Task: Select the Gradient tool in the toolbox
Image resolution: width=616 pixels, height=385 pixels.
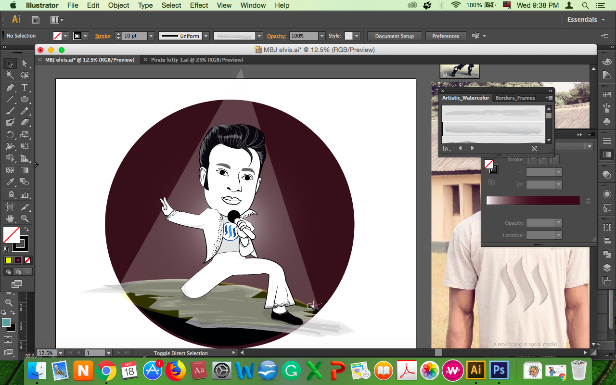Action: tap(25, 170)
